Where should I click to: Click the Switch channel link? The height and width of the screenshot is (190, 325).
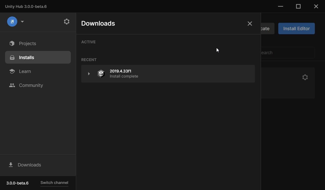point(54,183)
